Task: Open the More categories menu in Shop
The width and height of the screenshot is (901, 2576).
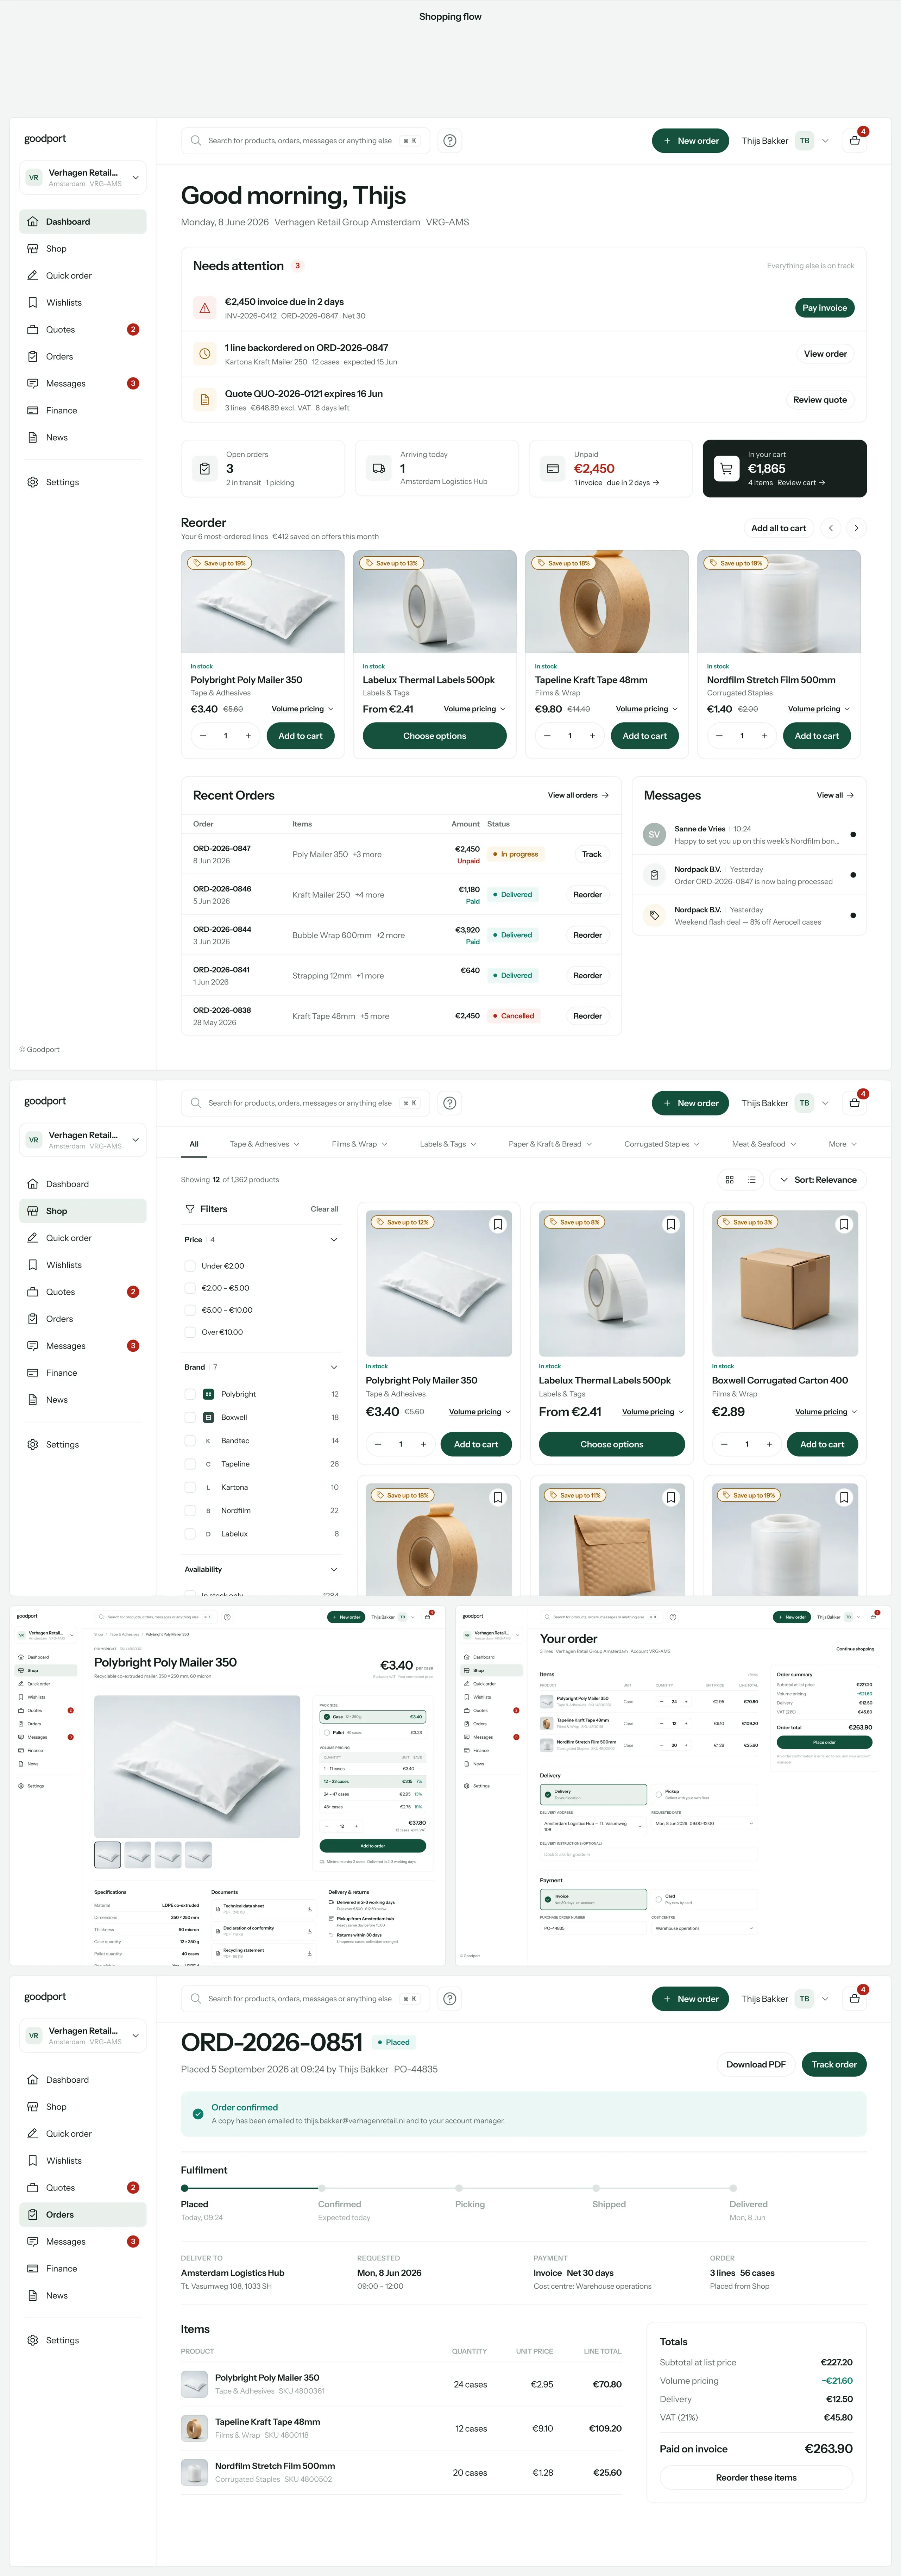Action: (843, 1144)
